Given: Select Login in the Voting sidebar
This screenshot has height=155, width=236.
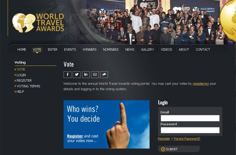Looking at the screenshot, I should coord(21,75).
